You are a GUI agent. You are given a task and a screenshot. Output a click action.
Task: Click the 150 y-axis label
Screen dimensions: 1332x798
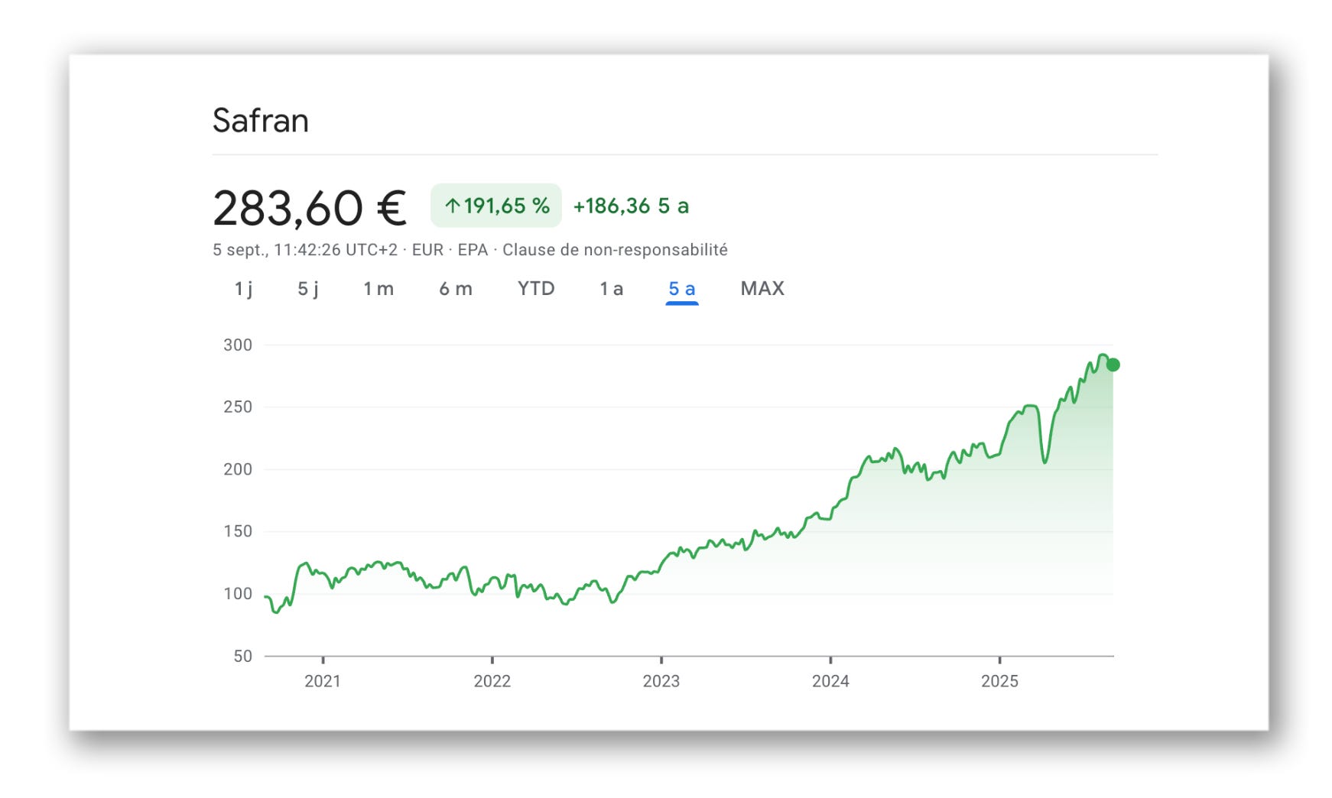tap(238, 531)
